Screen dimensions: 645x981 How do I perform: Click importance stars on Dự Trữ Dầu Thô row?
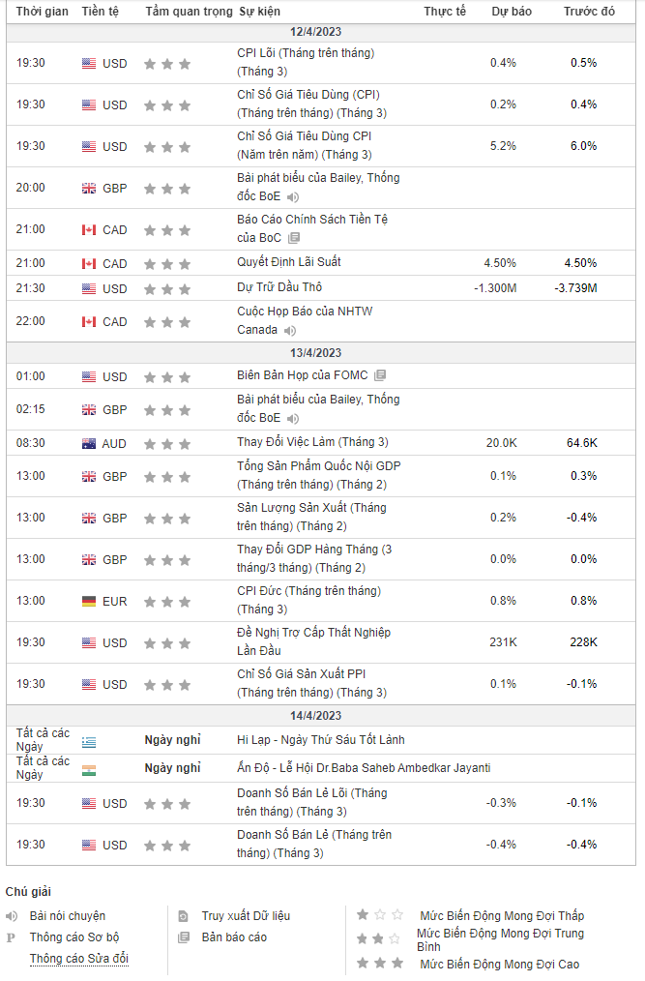pos(167,288)
